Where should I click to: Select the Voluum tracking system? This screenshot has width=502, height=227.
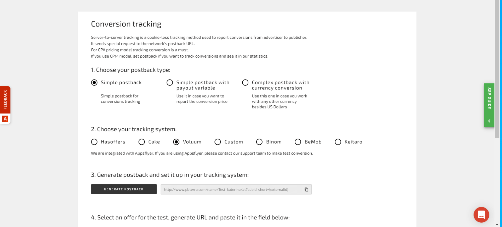point(177,142)
